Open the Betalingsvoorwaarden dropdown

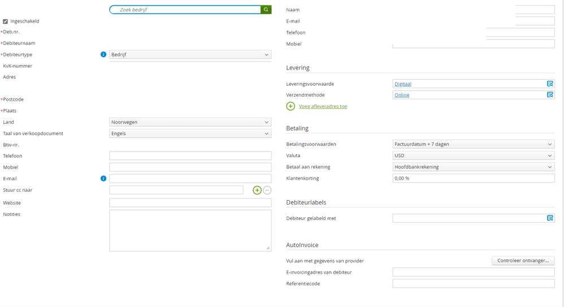pos(474,144)
